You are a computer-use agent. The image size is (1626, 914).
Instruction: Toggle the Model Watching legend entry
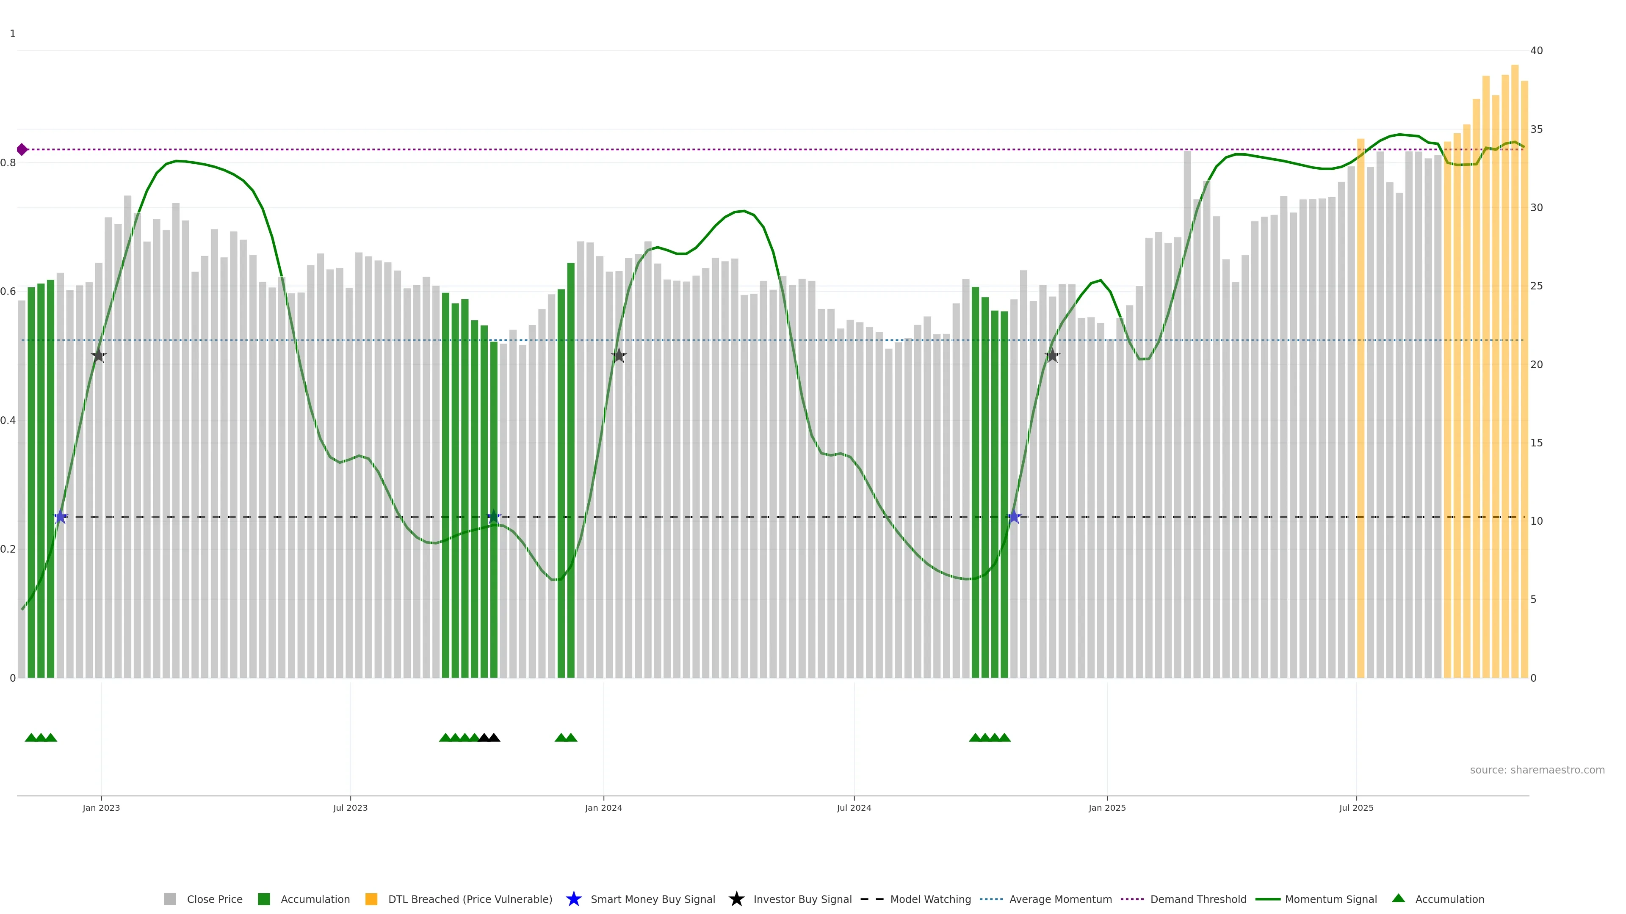[930, 900]
